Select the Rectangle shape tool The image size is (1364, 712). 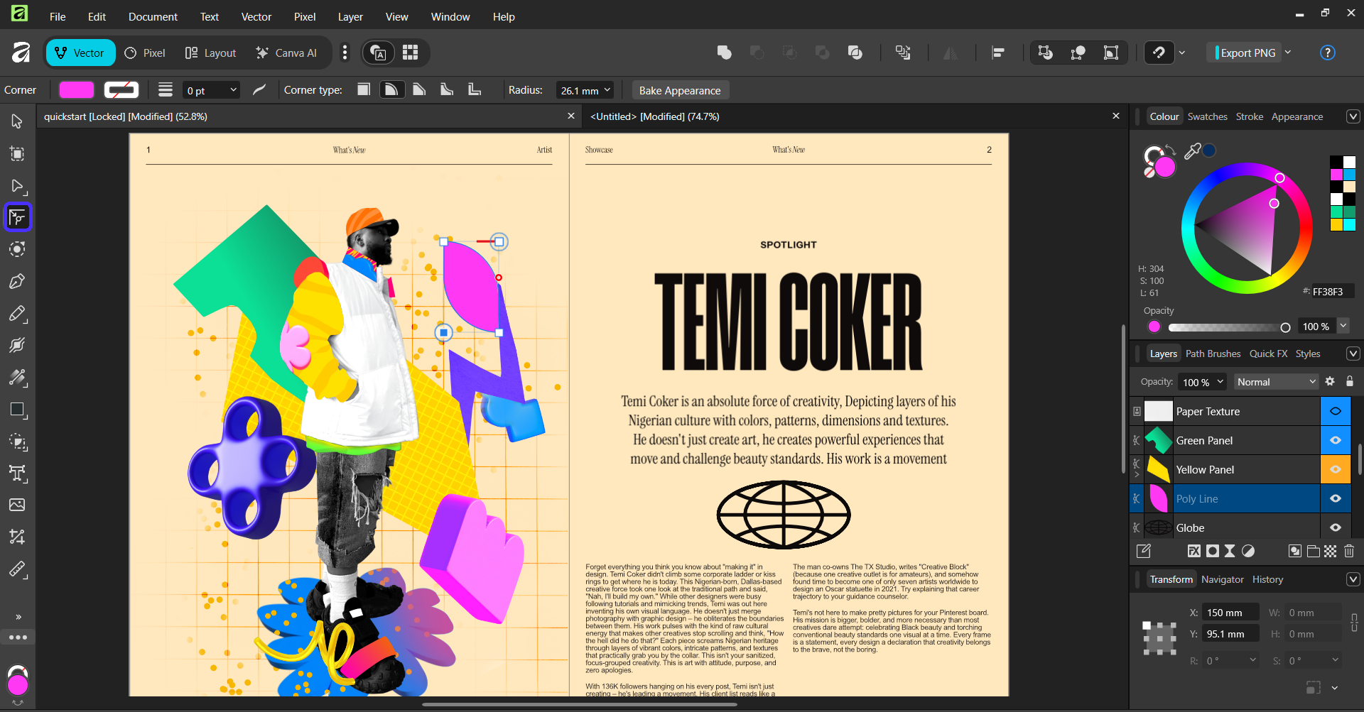(x=17, y=410)
